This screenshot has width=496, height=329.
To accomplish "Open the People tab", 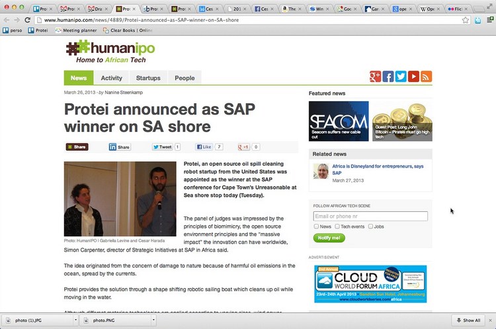I will tap(185, 78).
